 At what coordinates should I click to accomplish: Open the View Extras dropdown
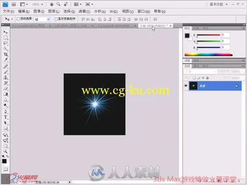pyautogui.click(x=24, y=4)
